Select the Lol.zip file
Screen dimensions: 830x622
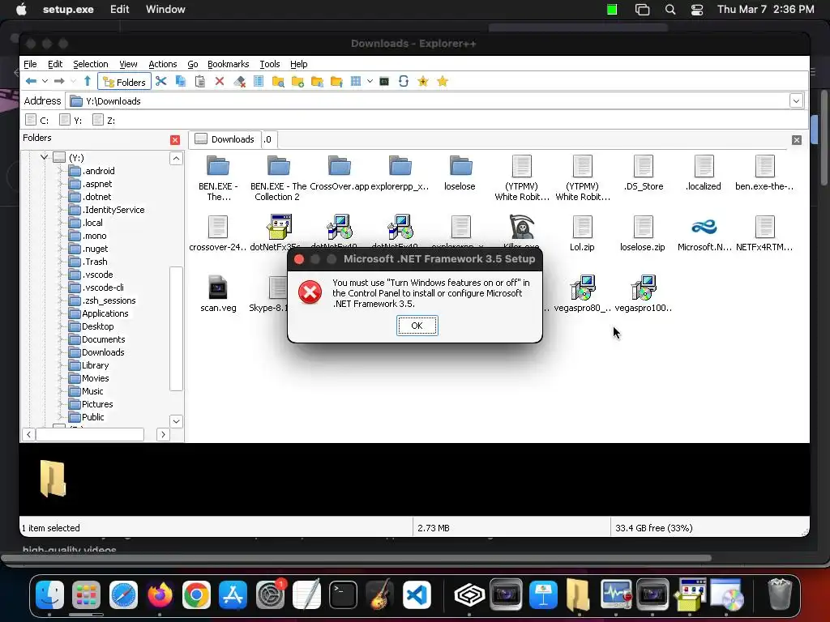(x=582, y=233)
